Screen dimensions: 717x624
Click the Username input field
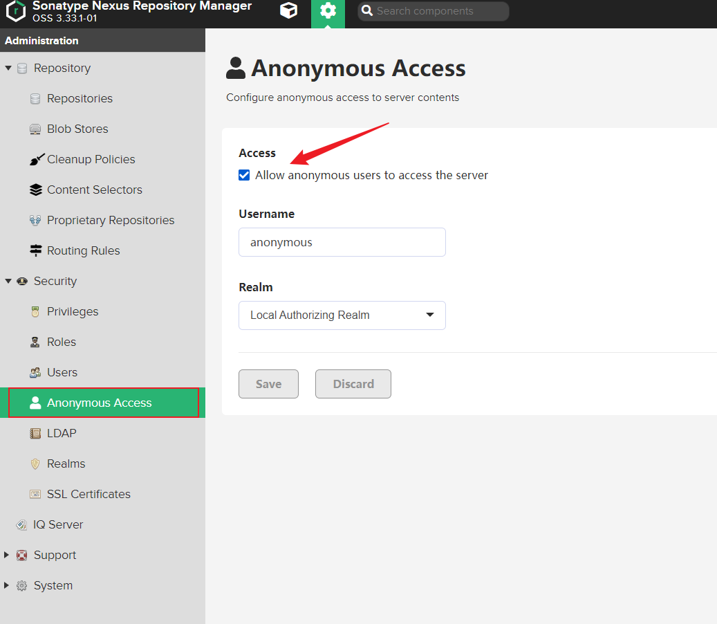(342, 242)
